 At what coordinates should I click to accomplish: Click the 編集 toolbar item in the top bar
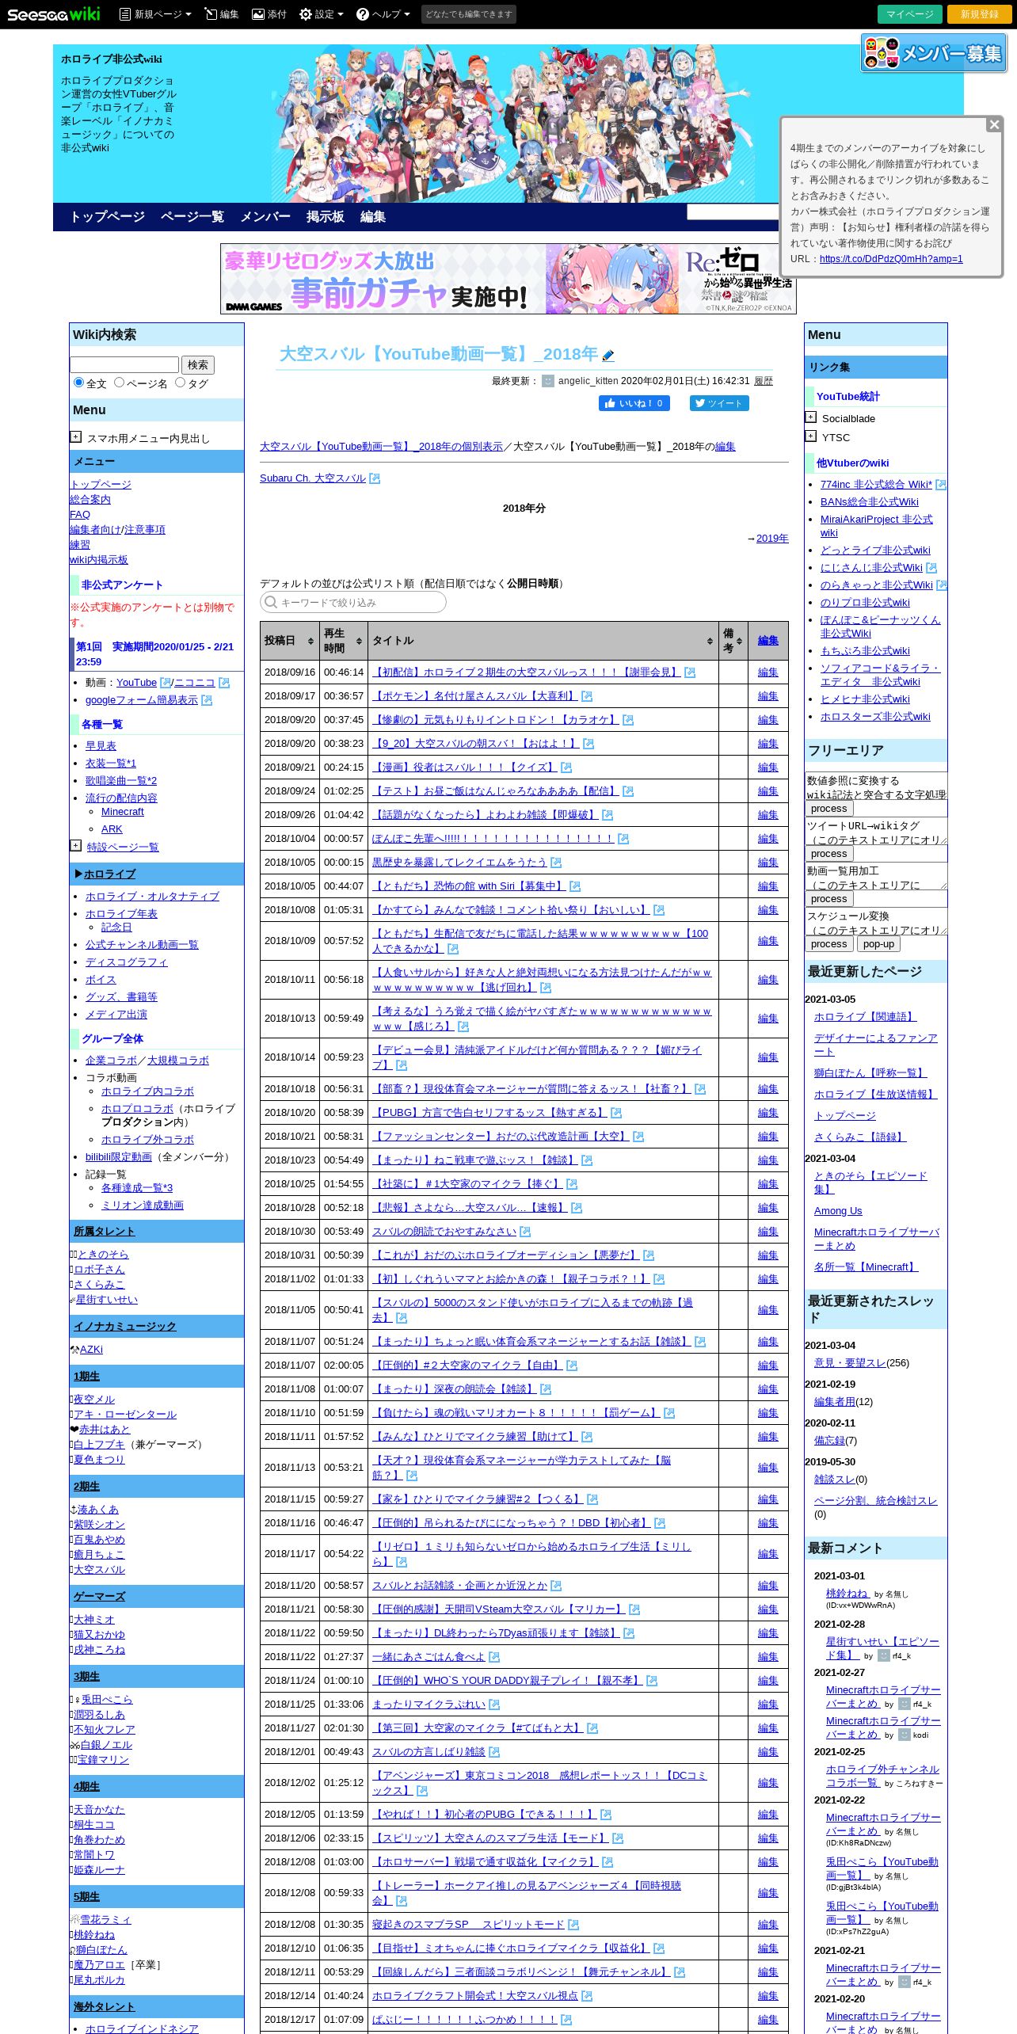point(222,14)
